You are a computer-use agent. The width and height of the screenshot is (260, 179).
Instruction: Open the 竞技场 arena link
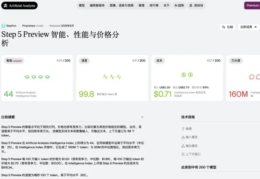[196, 5]
